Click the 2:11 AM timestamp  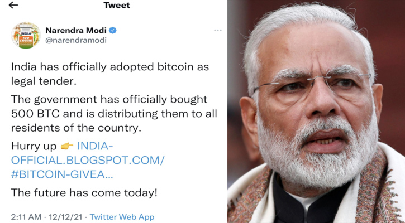26,217
